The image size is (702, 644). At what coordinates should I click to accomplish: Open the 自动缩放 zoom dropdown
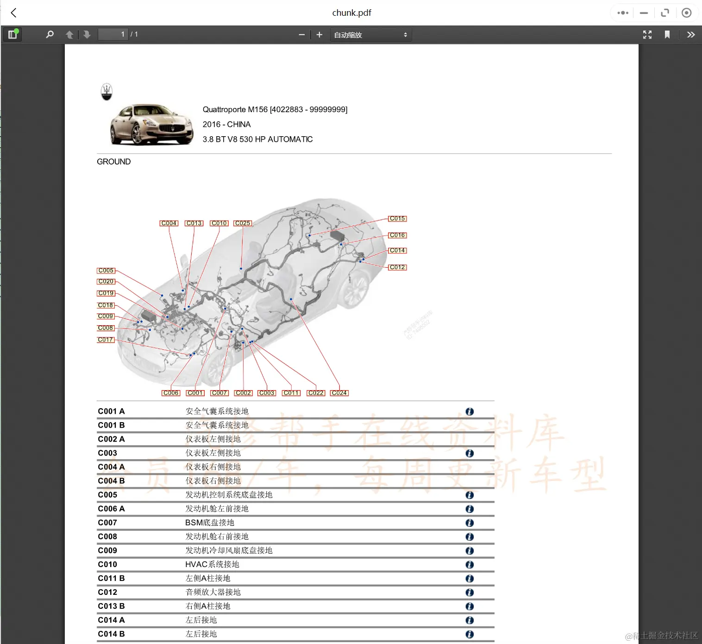[x=371, y=35]
